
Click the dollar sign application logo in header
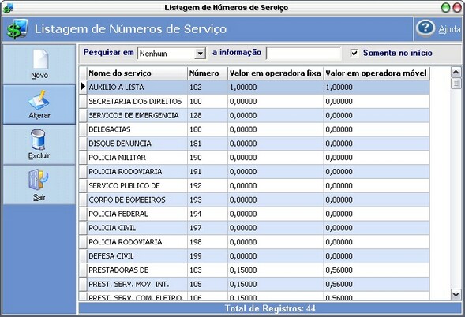(x=17, y=29)
